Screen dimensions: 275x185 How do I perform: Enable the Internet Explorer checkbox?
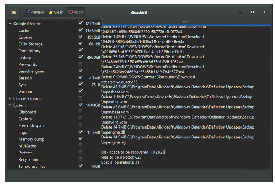(x=80, y=98)
